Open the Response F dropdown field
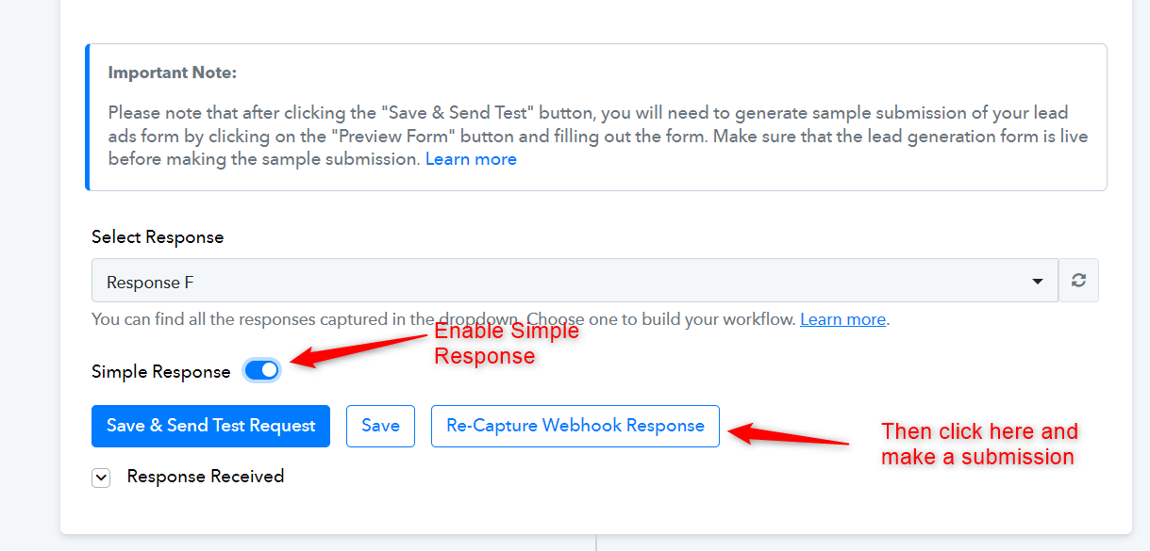The width and height of the screenshot is (1150, 551). [575, 281]
